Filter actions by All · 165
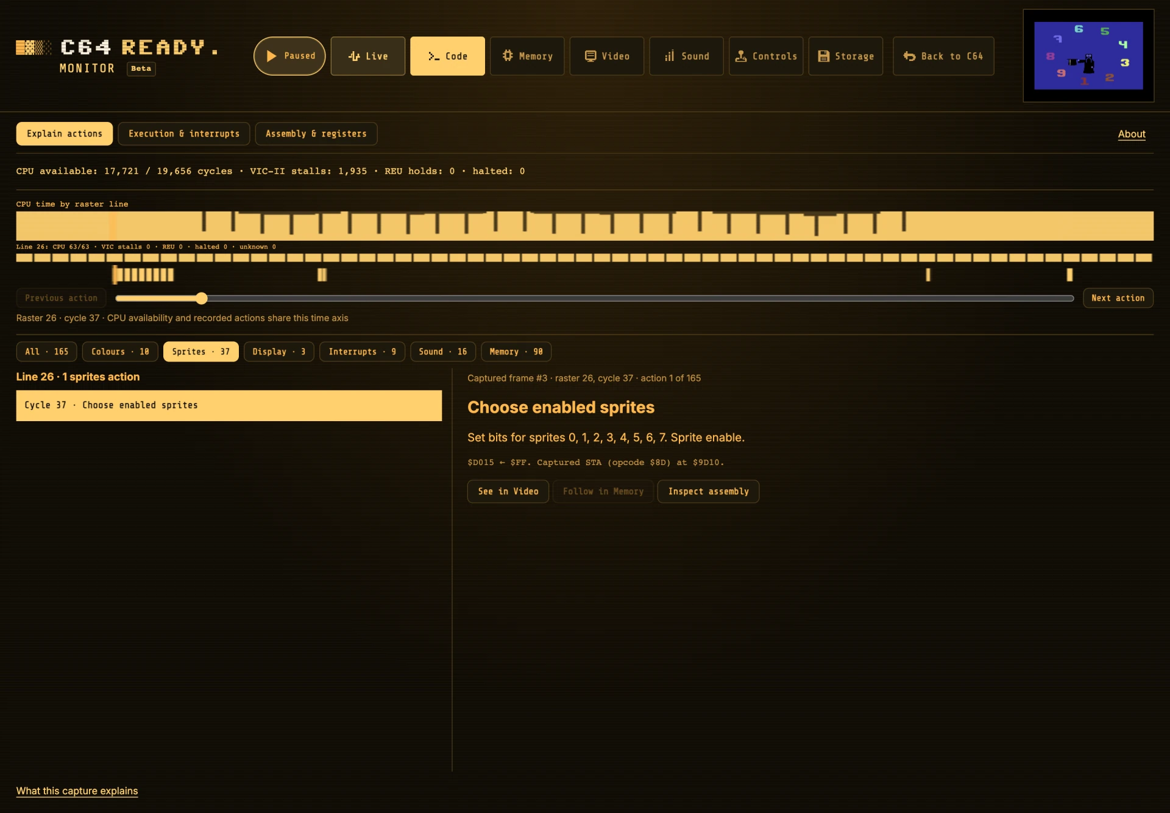 pyautogui.click(x=46, y=352)
